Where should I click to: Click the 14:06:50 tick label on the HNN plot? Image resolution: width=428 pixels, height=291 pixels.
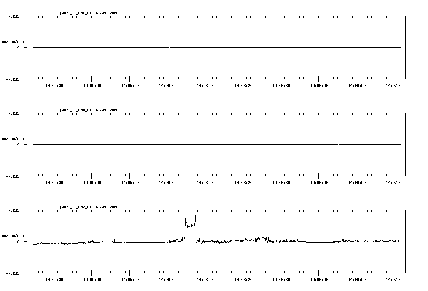tap(357, 182)
